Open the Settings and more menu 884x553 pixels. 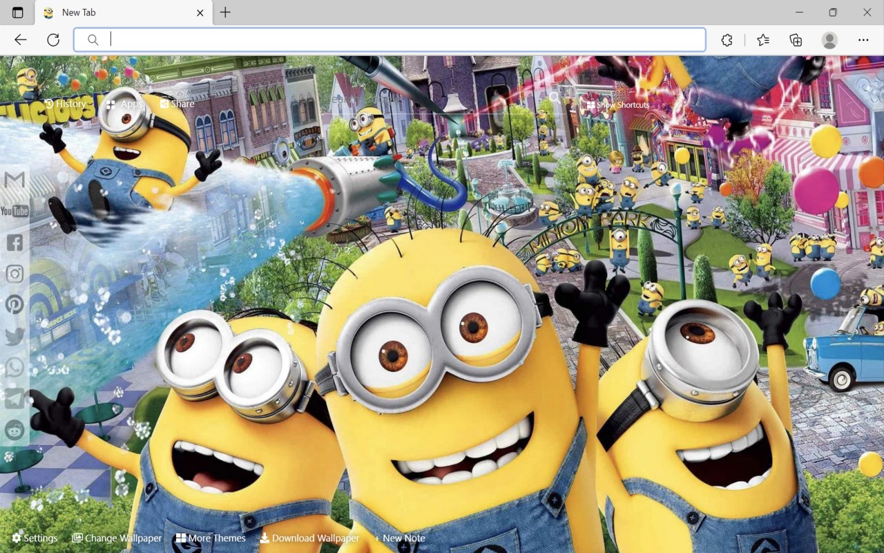tap(863, 40)
